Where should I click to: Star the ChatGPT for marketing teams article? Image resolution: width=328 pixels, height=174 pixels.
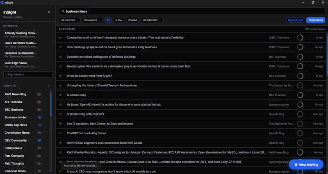(60, 133)
